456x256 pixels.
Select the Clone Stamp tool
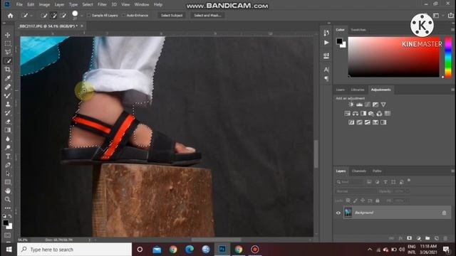click(8, 105)
